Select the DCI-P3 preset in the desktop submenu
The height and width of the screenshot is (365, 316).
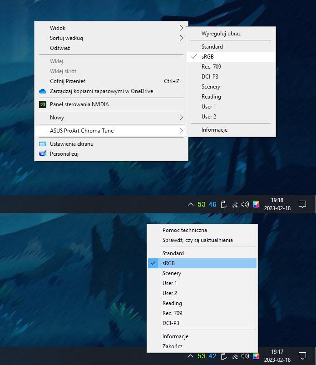point(231,77)
